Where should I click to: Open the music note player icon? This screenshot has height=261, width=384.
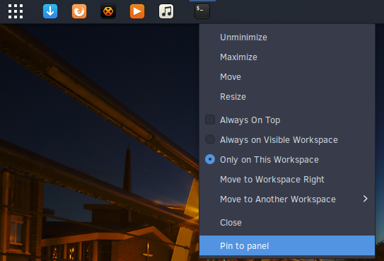pos(166,11)
